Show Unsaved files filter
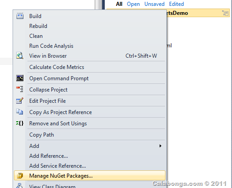Screen dimensions: 232x188 coord(154,4)
